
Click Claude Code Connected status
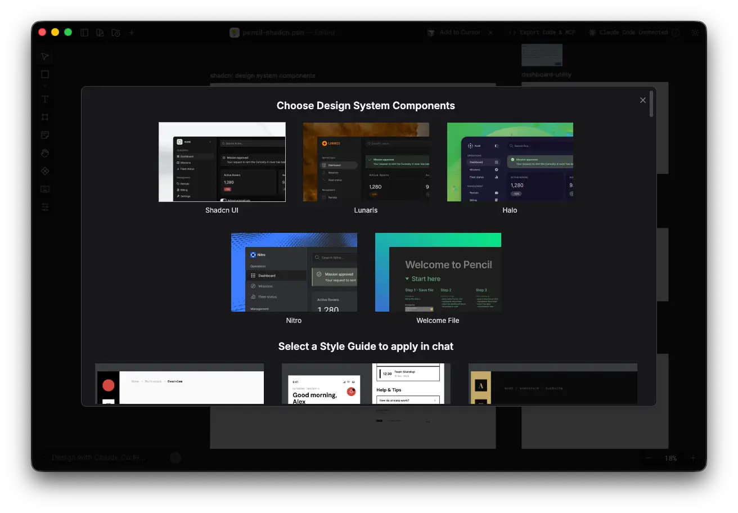[628, 33]
